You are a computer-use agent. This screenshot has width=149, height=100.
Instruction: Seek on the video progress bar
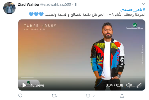[82, 78]
